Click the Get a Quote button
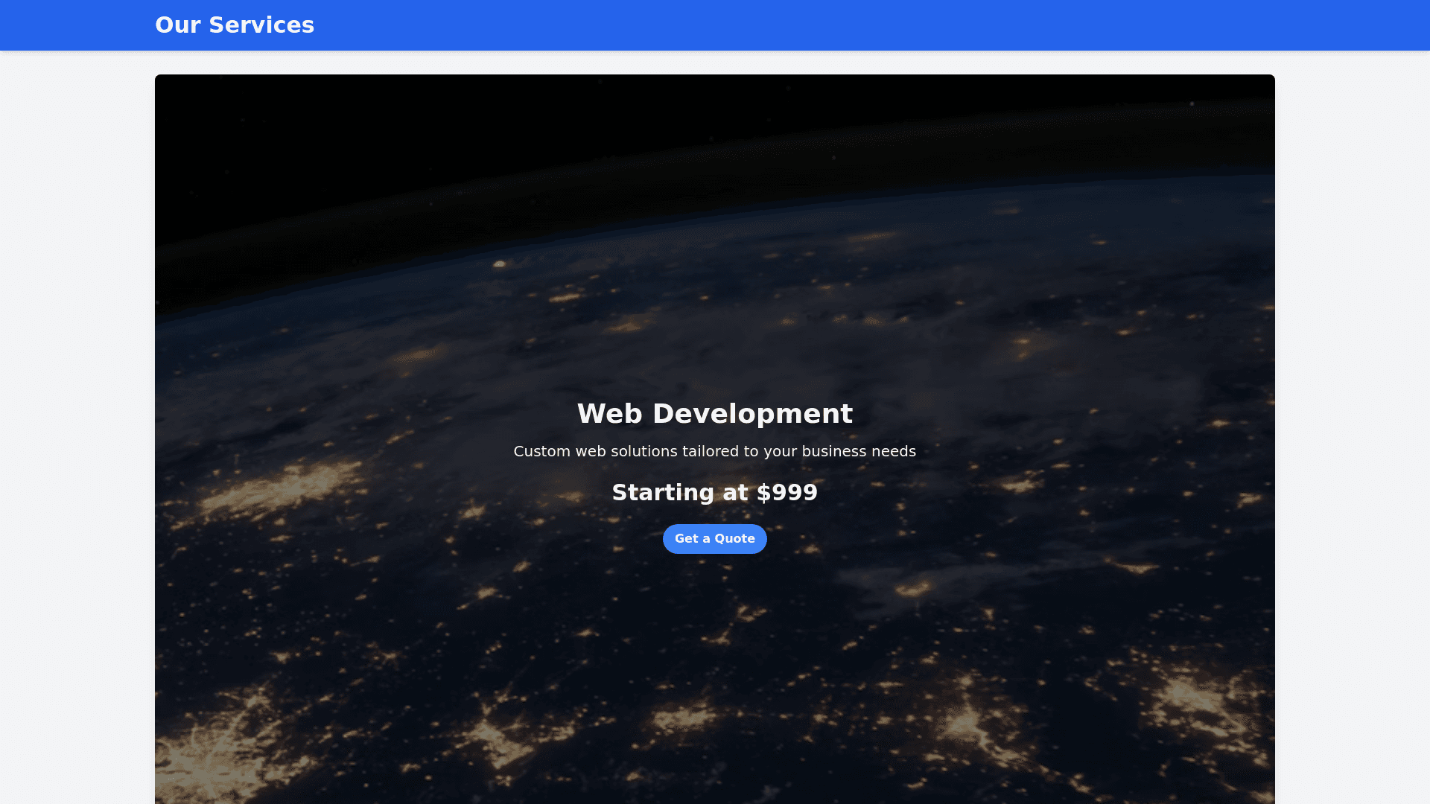 pos(714,538)
